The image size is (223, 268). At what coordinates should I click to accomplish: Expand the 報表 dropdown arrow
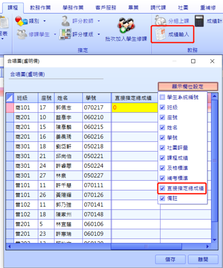coord(2,39)
